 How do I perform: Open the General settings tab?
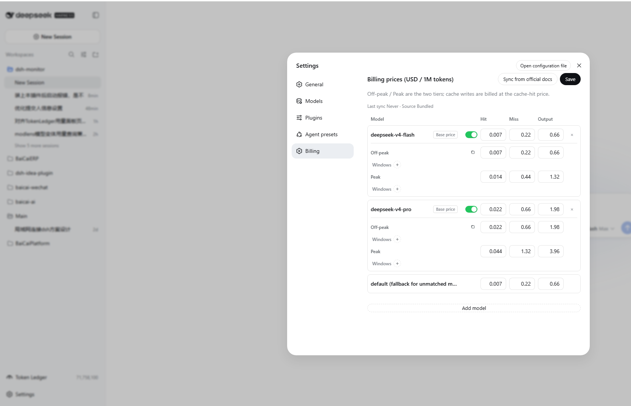click(x=323, y=84)
